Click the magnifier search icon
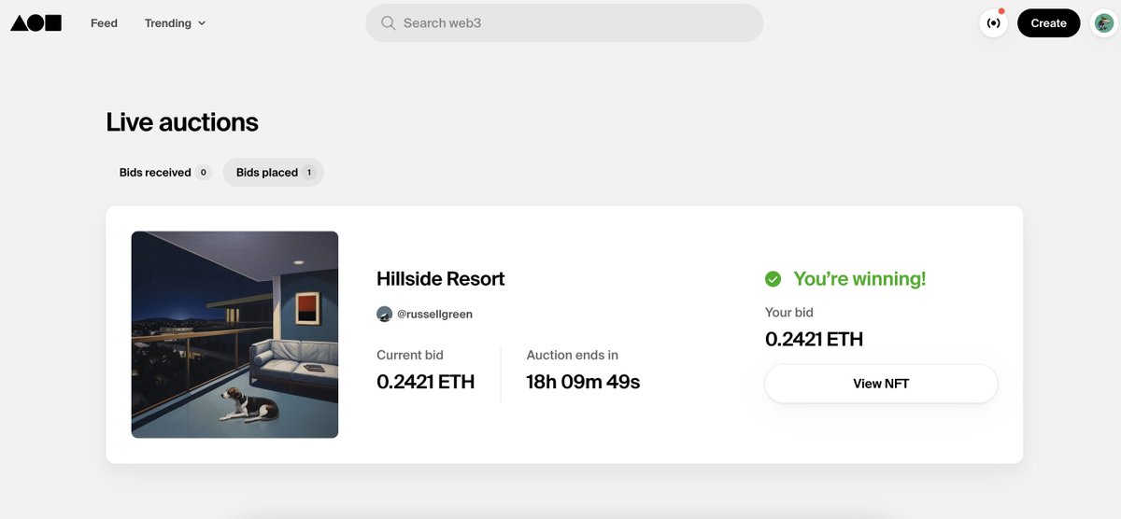Screen dimensions: 1121x519 [389, 23]
